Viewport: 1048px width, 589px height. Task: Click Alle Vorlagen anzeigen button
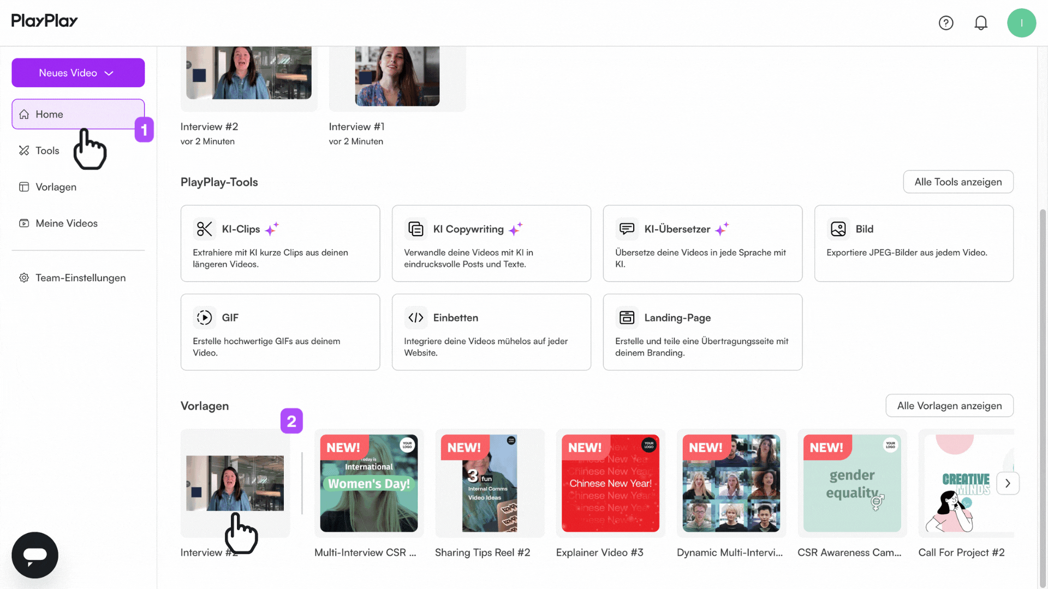(949, 406)
